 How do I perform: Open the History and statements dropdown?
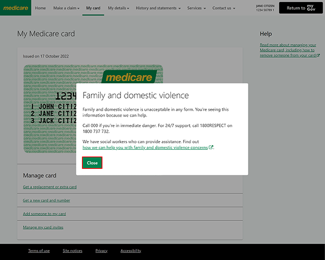(x=158, y=8)
